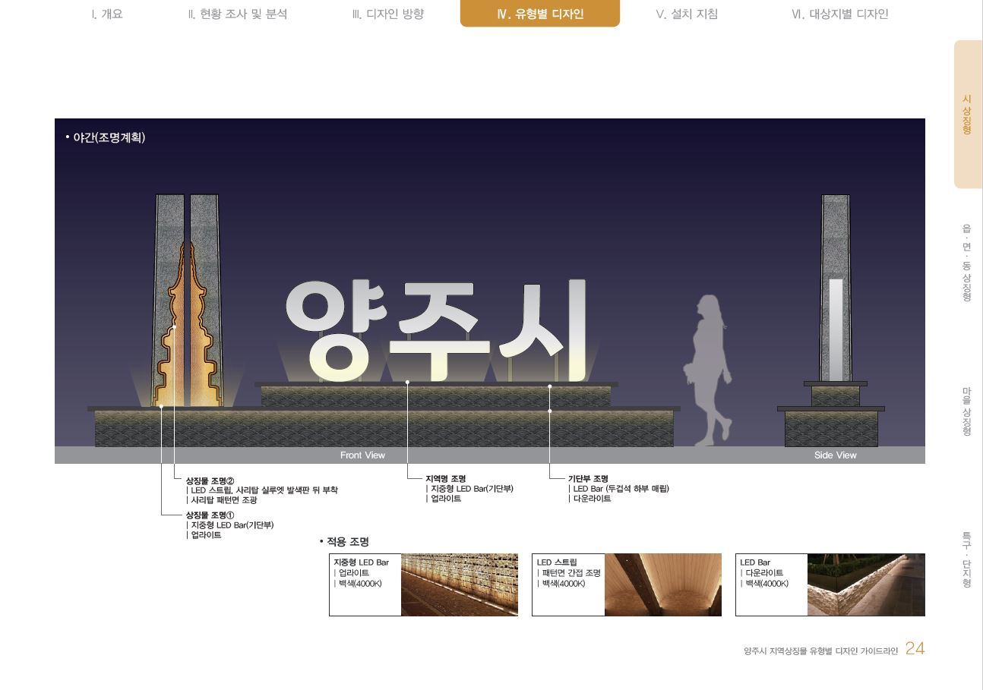Jump to 읍·면·동 상징형 side section

[x=967, y=262]
